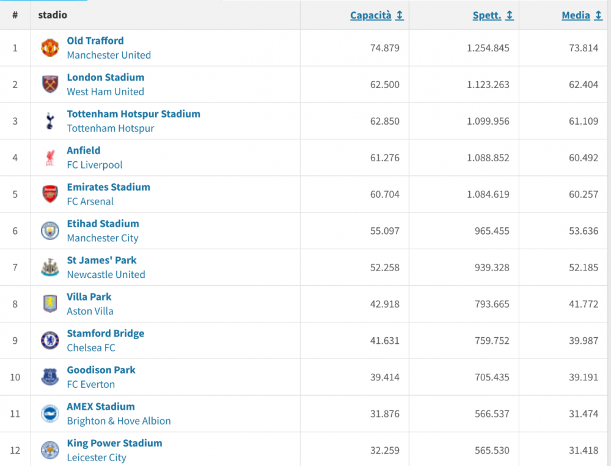Image resolution: width=611 pixels, height=466 pixels.
Task: Open the King Power Stadium link
Action: click(115, 443)
